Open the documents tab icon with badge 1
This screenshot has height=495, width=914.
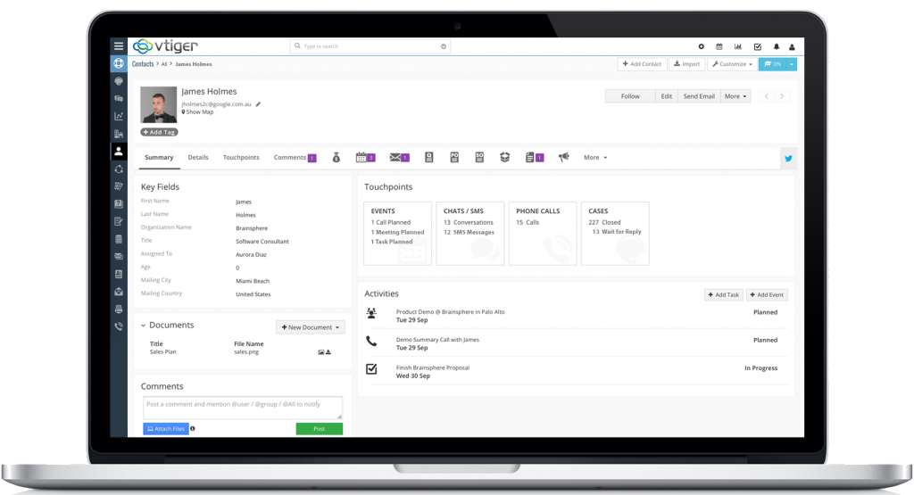tap(535, 157)
